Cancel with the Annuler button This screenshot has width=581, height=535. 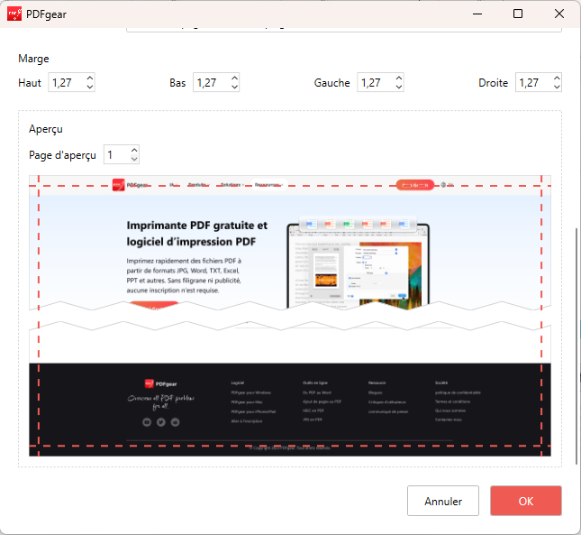pos(443,501)
